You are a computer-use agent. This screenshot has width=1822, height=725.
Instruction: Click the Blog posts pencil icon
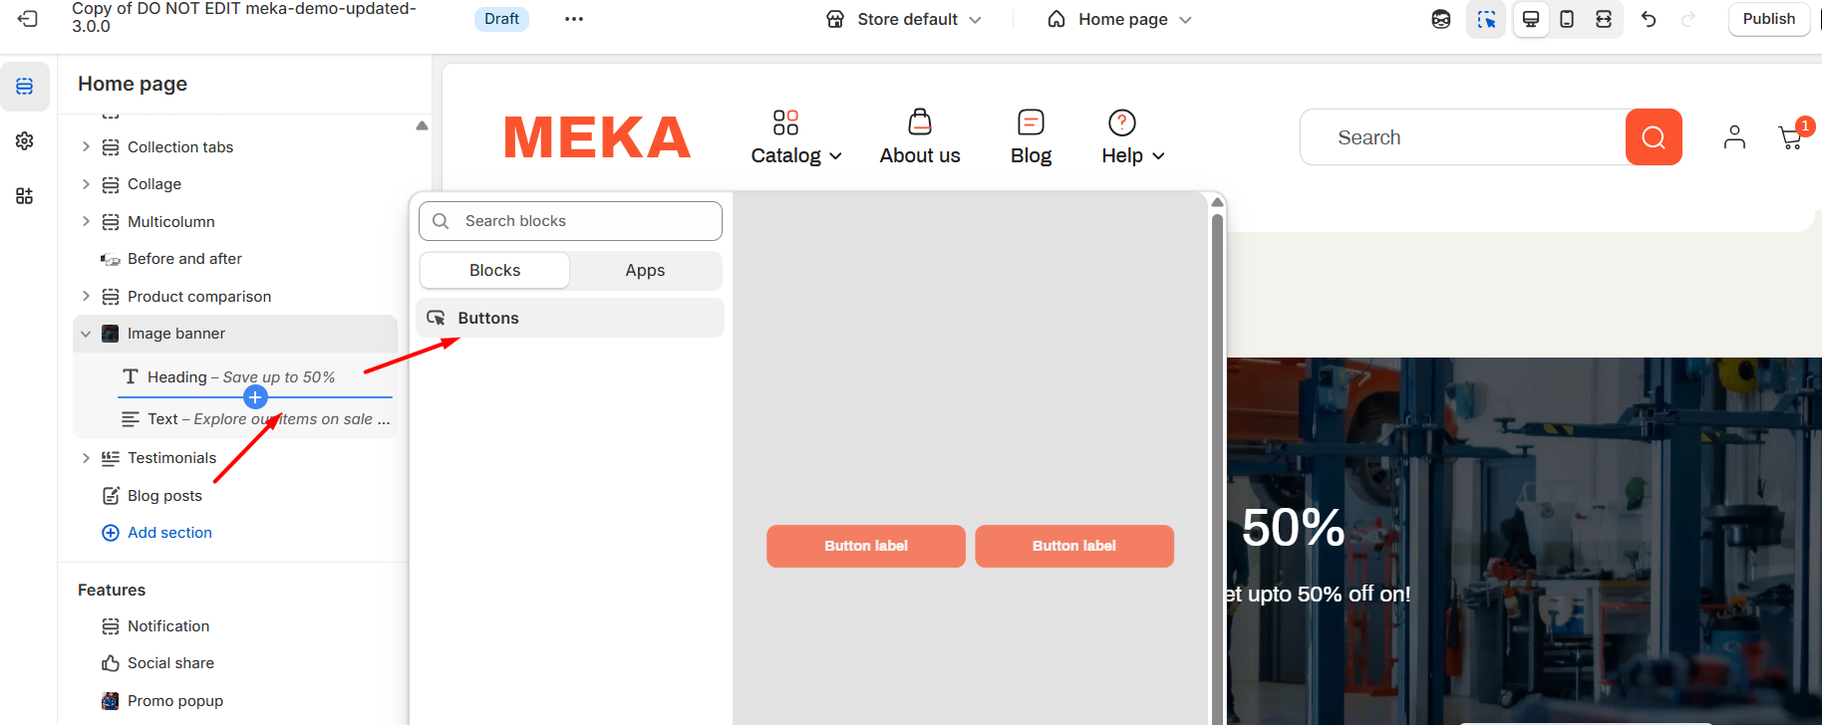tap(111, 496)
